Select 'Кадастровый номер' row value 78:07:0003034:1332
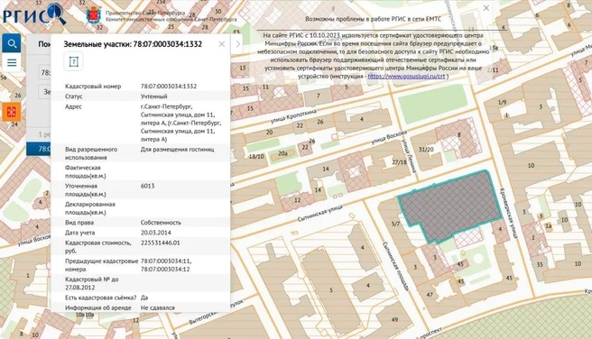 tap(169, 87)
